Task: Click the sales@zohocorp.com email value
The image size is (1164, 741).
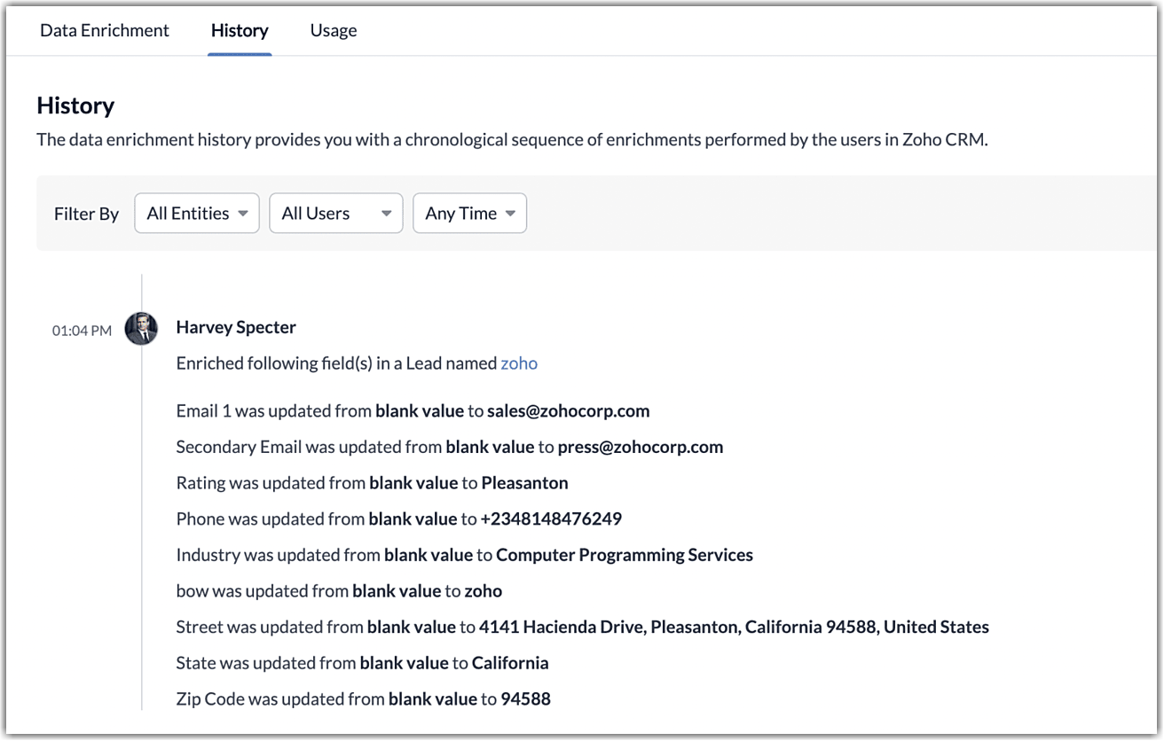Action: (x=568, y=411)
